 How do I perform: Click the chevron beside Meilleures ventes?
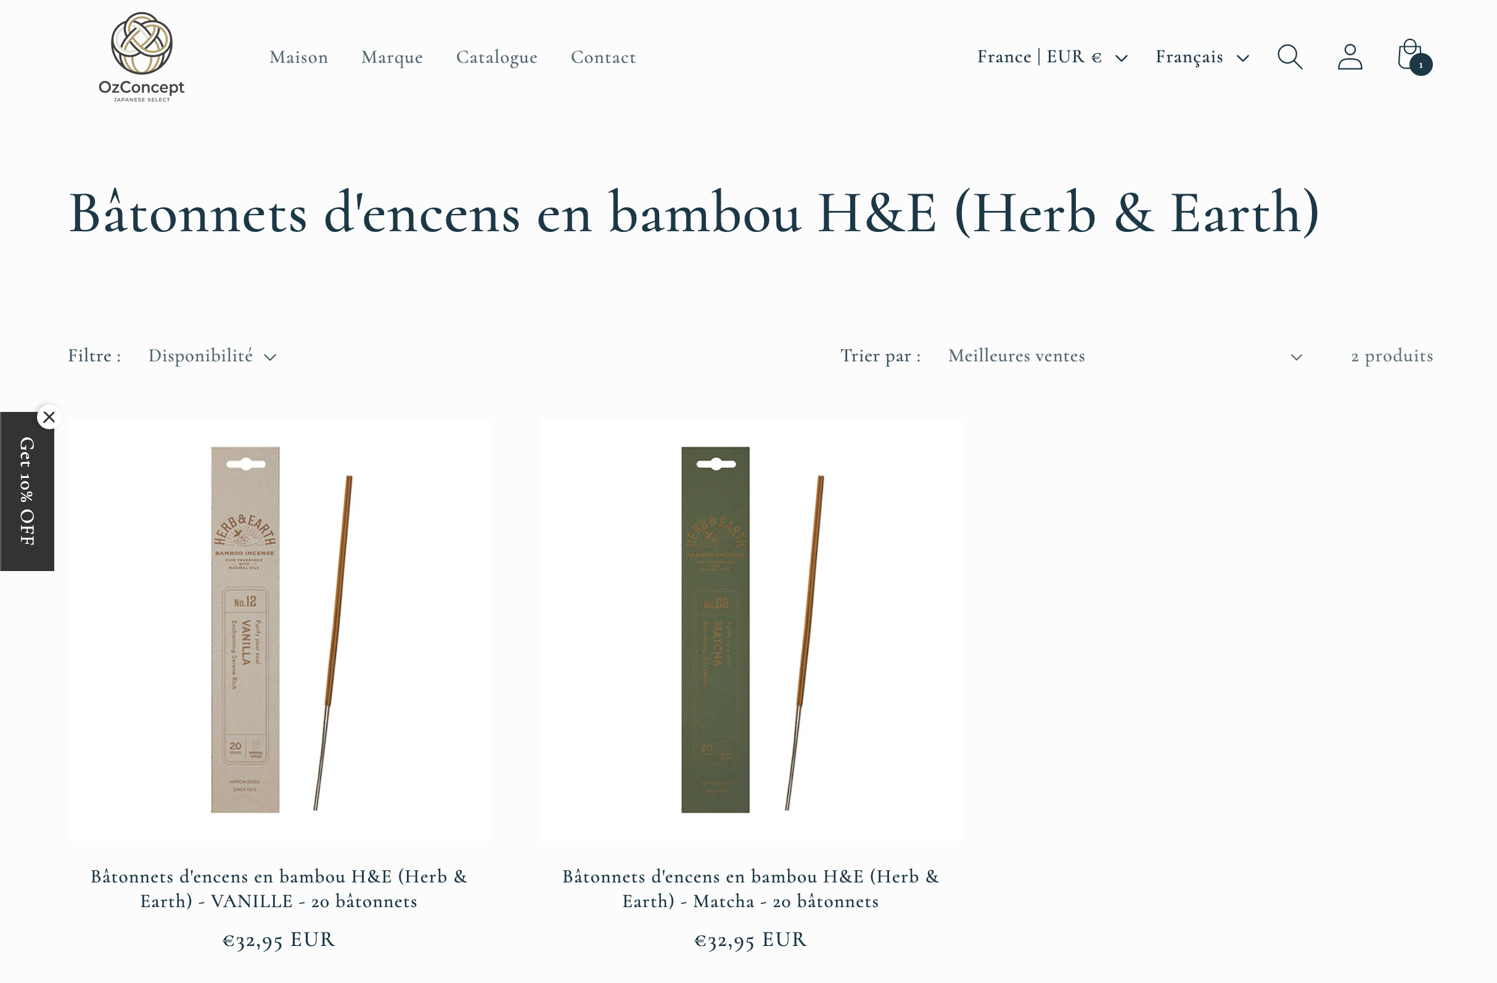pyautogui.click(x=1297, y=357)
